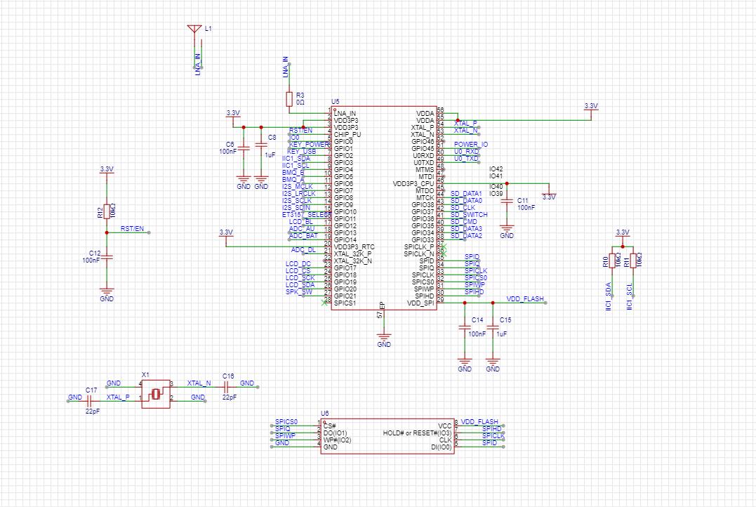Click the VDD_SPI pin name in U5
This screenshot has height=507, width=756.
tap(420, 303)
